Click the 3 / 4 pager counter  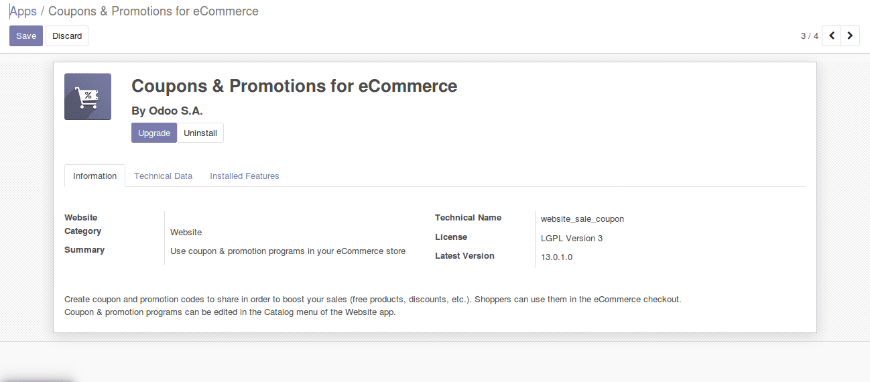[809, 36]
